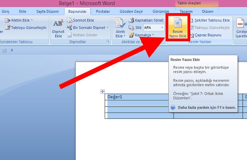Expand the Bir Sonraki Dipnot dropdown arrow

click(x=108, y=27)
